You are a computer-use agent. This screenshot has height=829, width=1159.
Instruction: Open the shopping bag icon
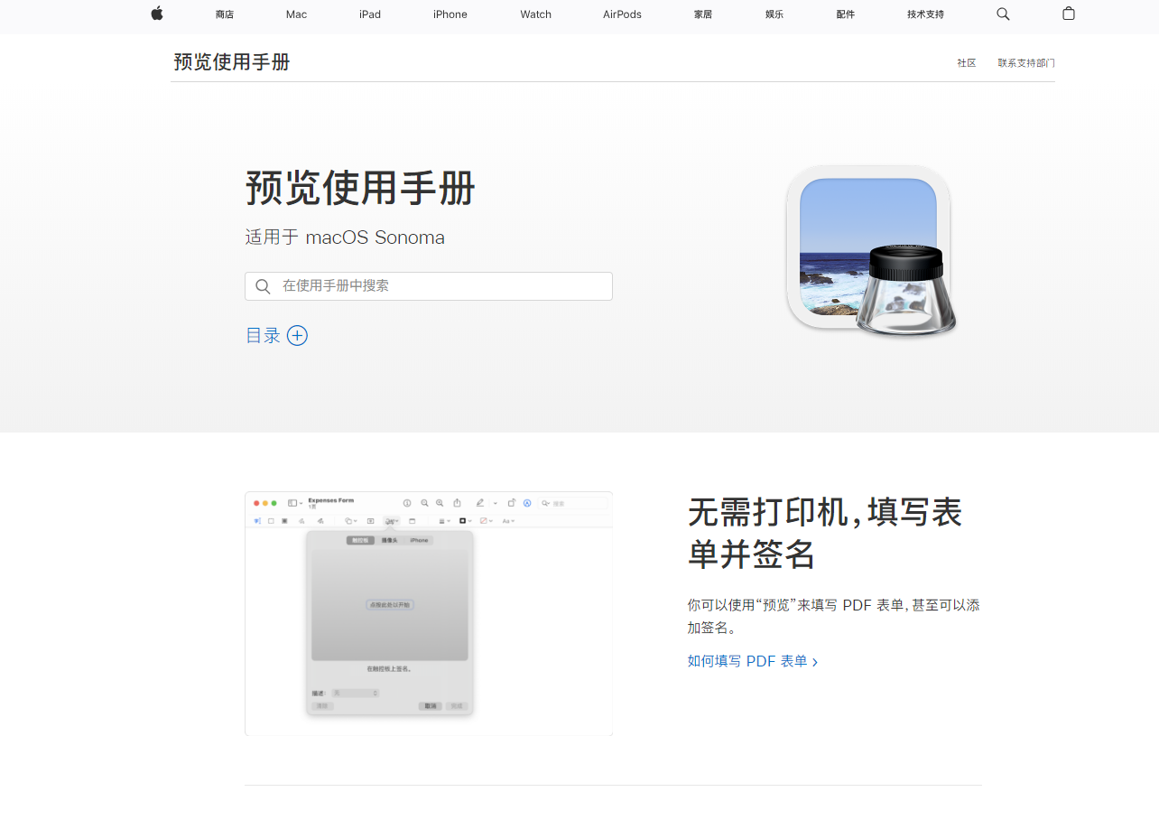tap(1068, 14)
